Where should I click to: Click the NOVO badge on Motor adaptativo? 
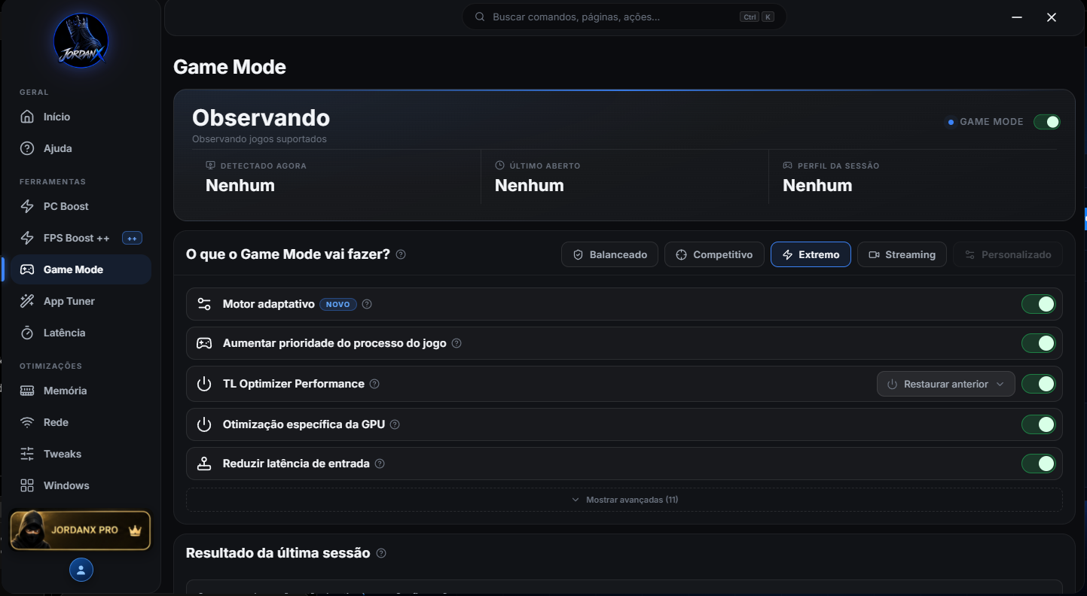tap(338, 304)
